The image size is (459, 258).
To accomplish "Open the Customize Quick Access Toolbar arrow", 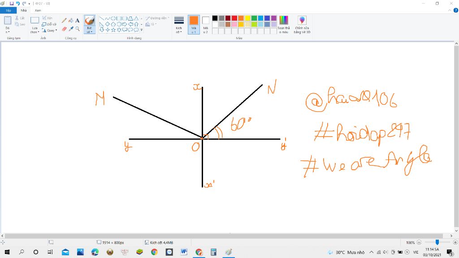I will (29, 4).
